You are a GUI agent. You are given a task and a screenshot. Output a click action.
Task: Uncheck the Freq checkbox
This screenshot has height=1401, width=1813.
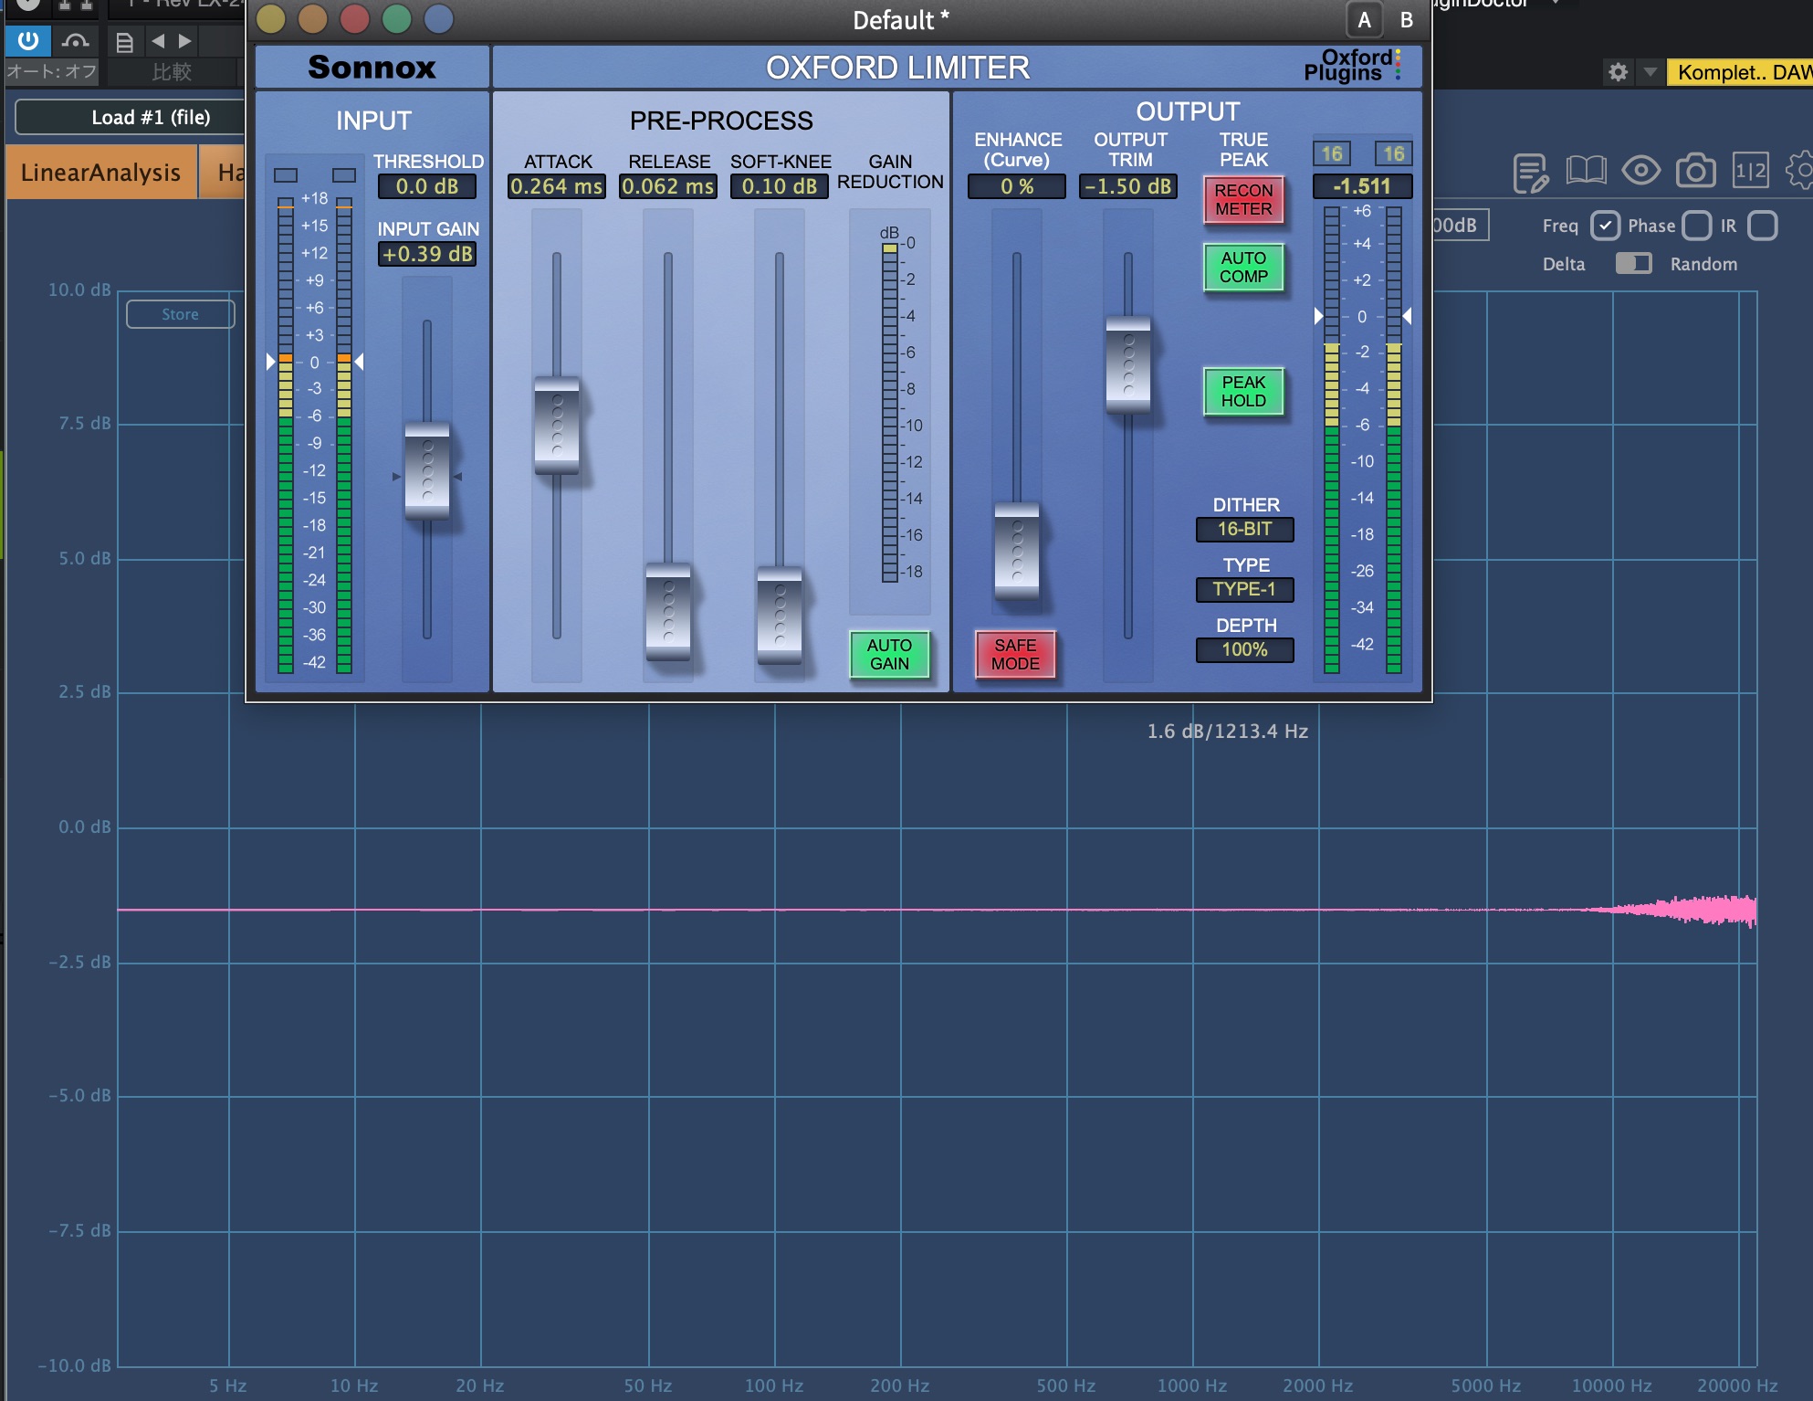click(x=1604, y=226)
